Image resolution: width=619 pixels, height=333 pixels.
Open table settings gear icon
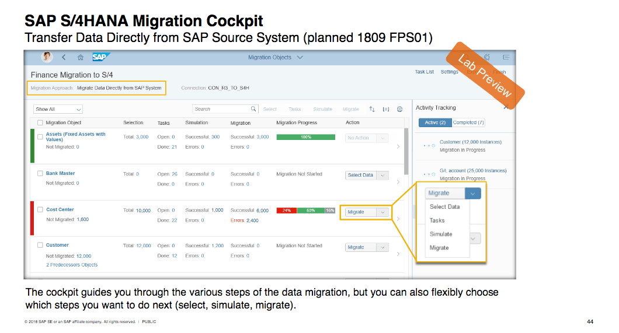(x=399, y=109)
